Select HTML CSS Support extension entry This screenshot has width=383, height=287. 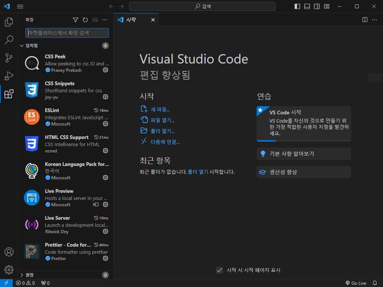(x=66, y=144)
